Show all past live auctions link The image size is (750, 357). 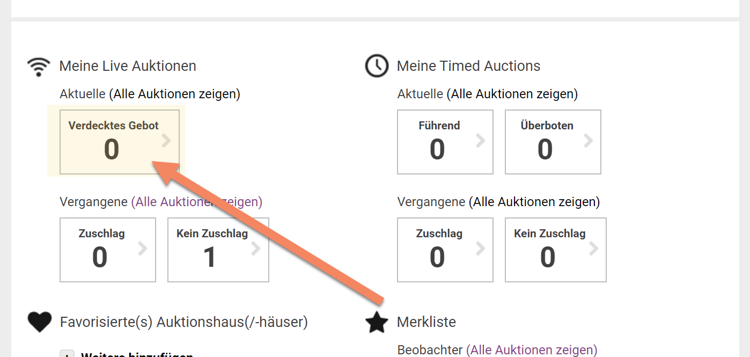[x=197, y=202]
